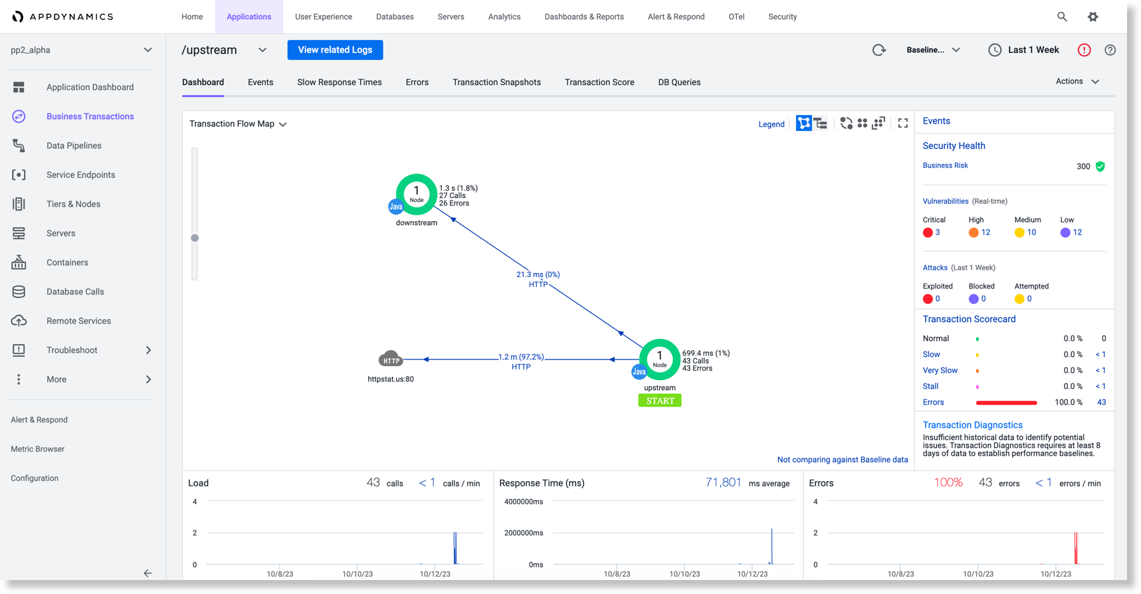Click the AppDynamics logo
Image resolution: width=1141 pixels, height=594 pixels.
[x=62, y=17]
